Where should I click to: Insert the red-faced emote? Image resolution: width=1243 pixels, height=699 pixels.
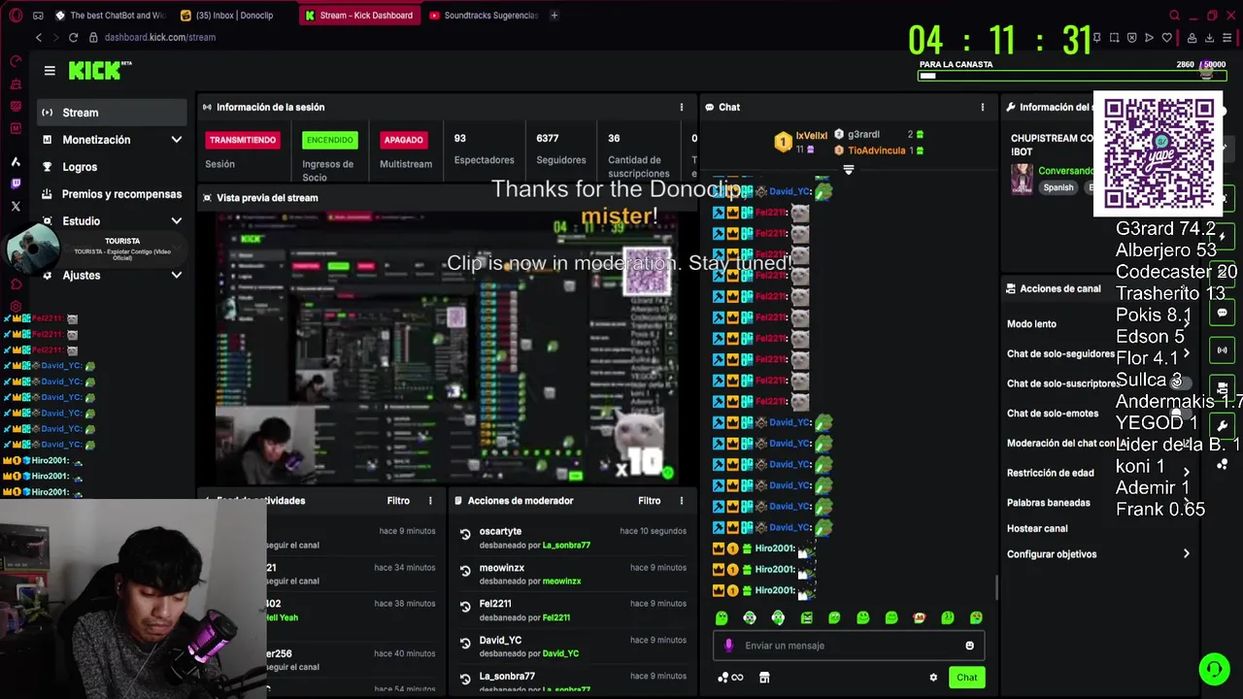click(x=920, y=618)
